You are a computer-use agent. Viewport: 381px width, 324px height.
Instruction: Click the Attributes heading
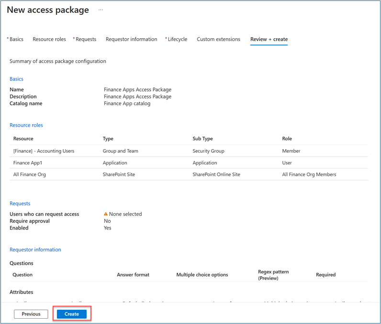coord(22,292)
